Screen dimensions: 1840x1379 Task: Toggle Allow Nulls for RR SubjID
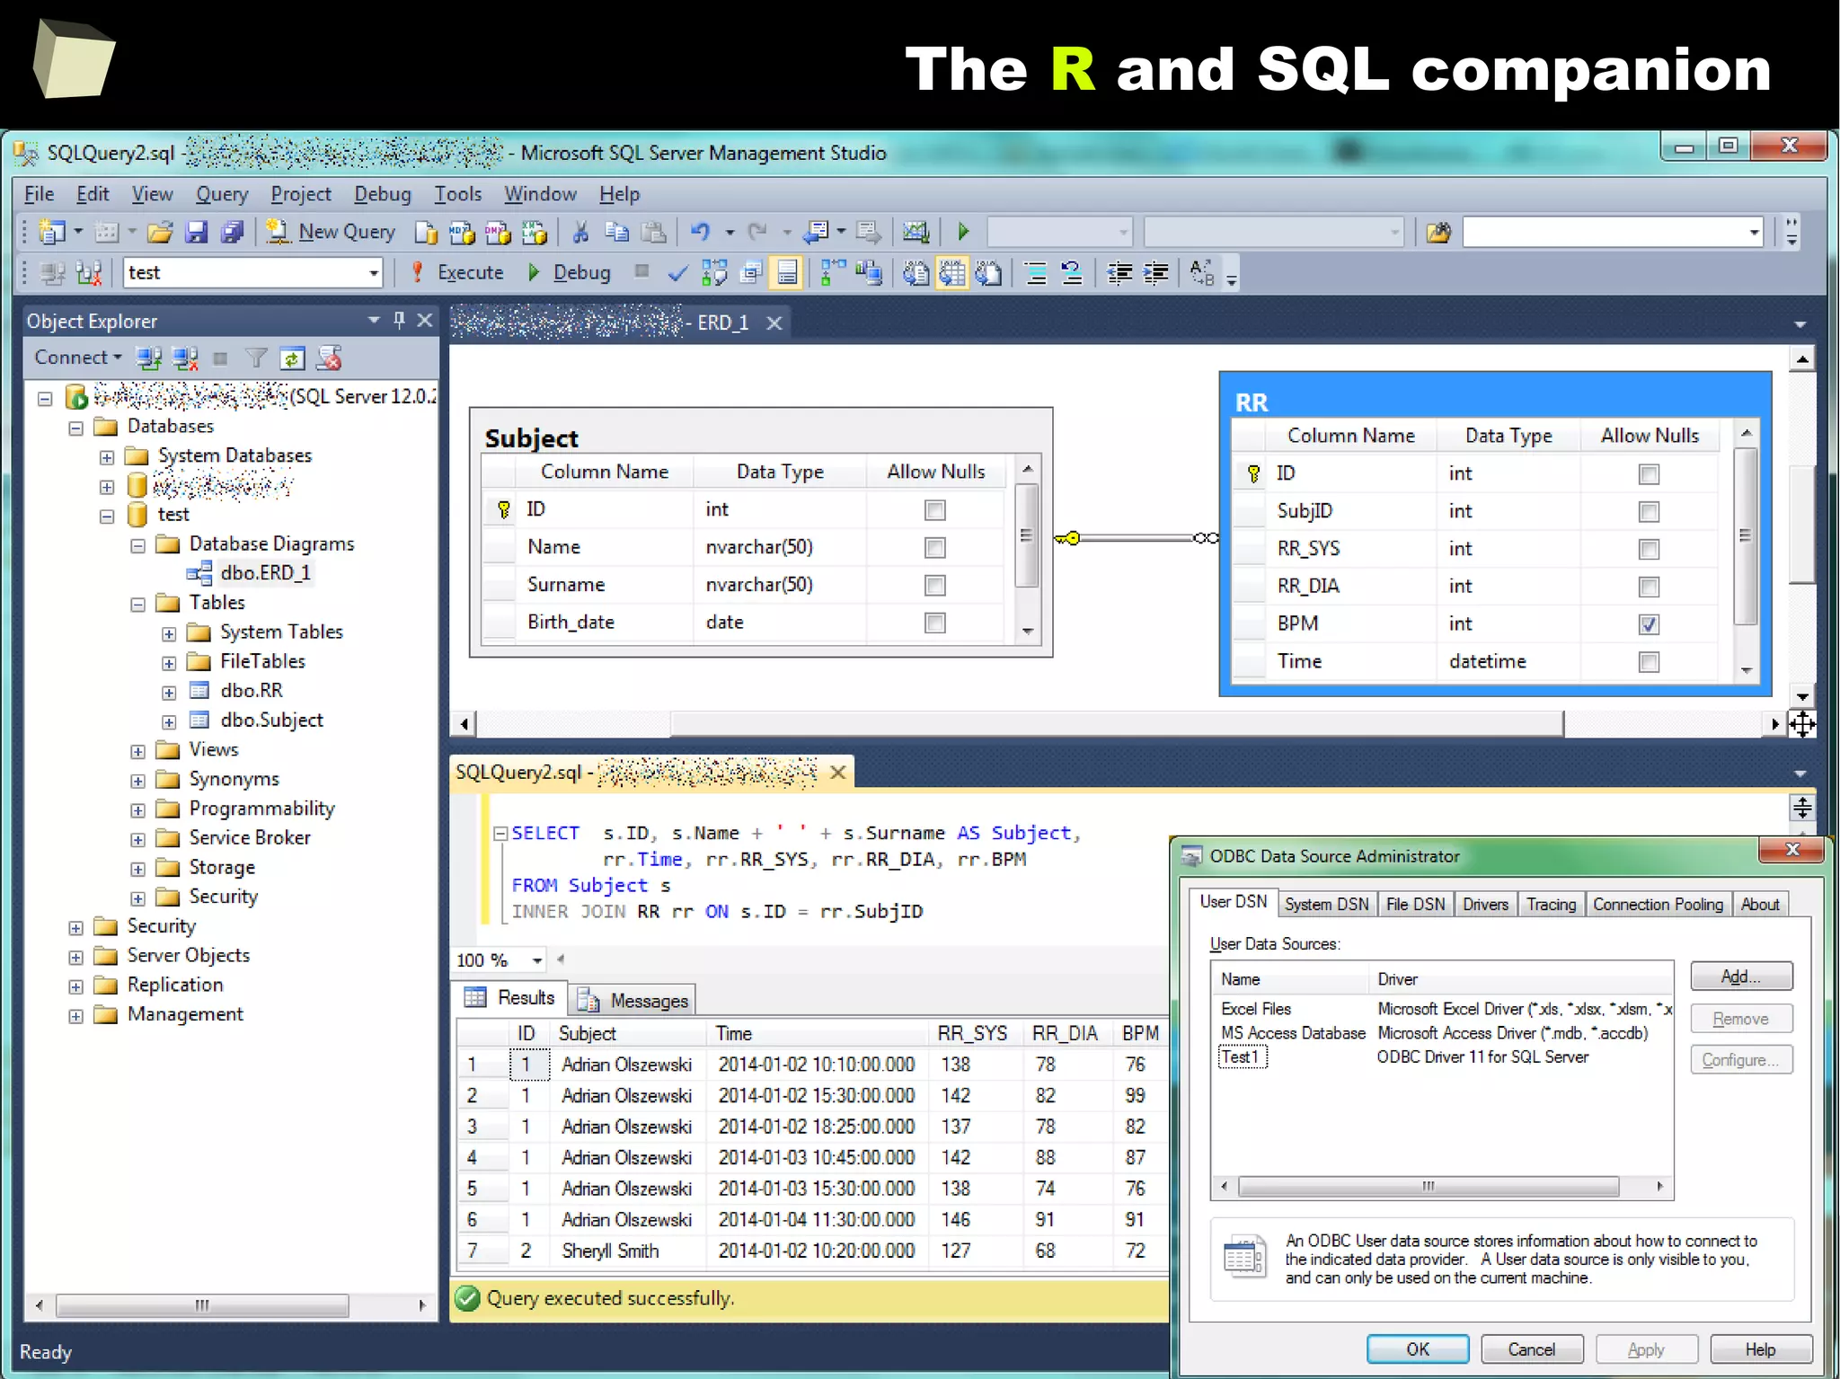(1649, 512)
